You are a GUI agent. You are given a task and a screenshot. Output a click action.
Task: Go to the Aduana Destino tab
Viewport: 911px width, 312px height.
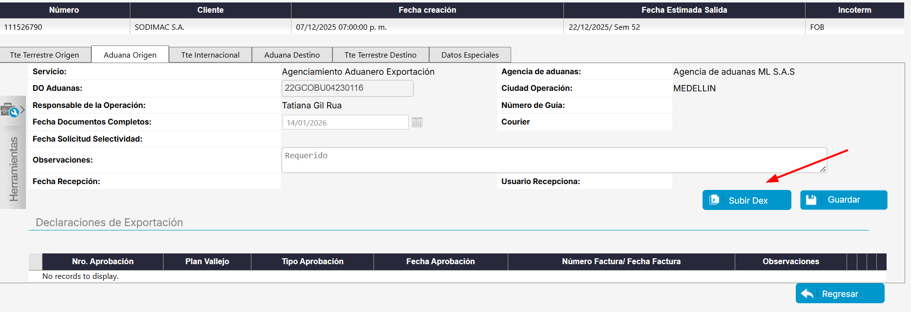pos(291,55)
